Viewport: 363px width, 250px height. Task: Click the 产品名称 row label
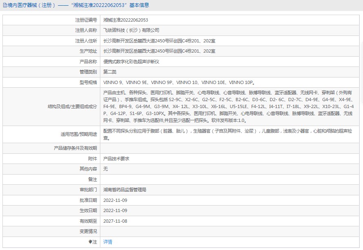pyautogui.click(x=88, y=62)
